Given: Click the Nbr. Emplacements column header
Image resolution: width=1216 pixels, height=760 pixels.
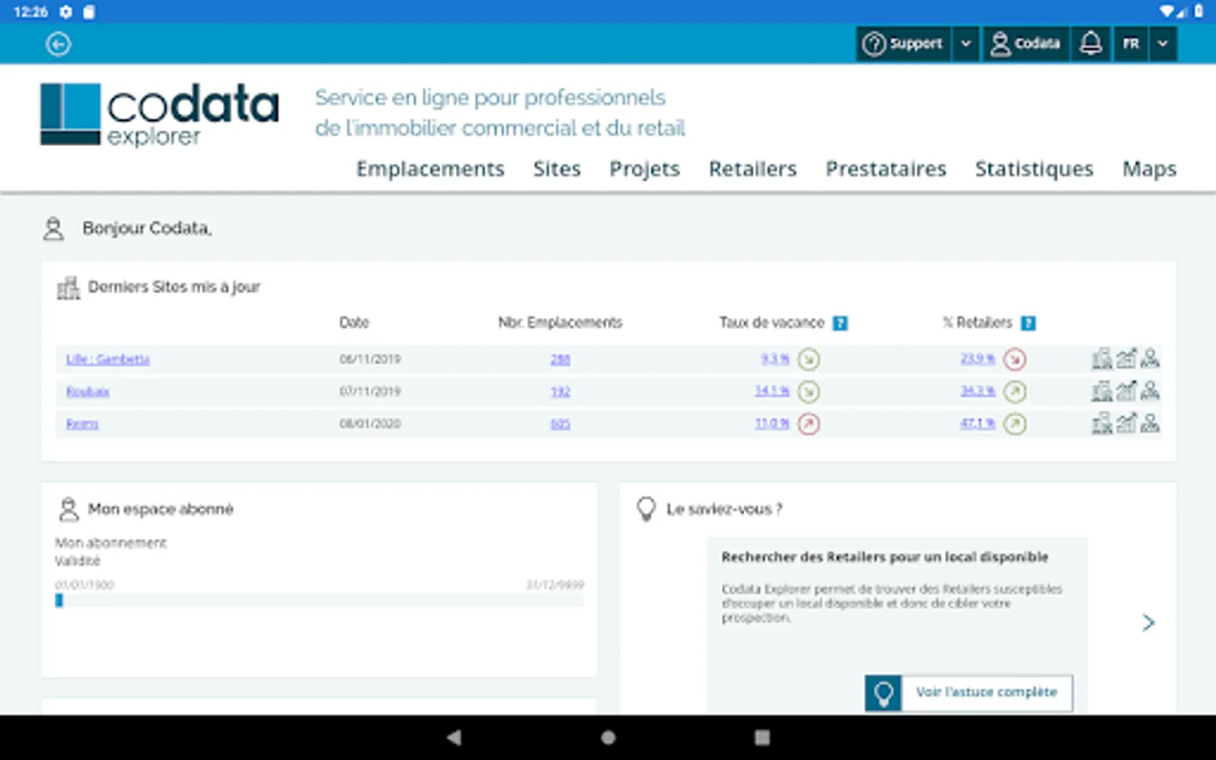Looking at the screenshot, I should tap(560, 323).
